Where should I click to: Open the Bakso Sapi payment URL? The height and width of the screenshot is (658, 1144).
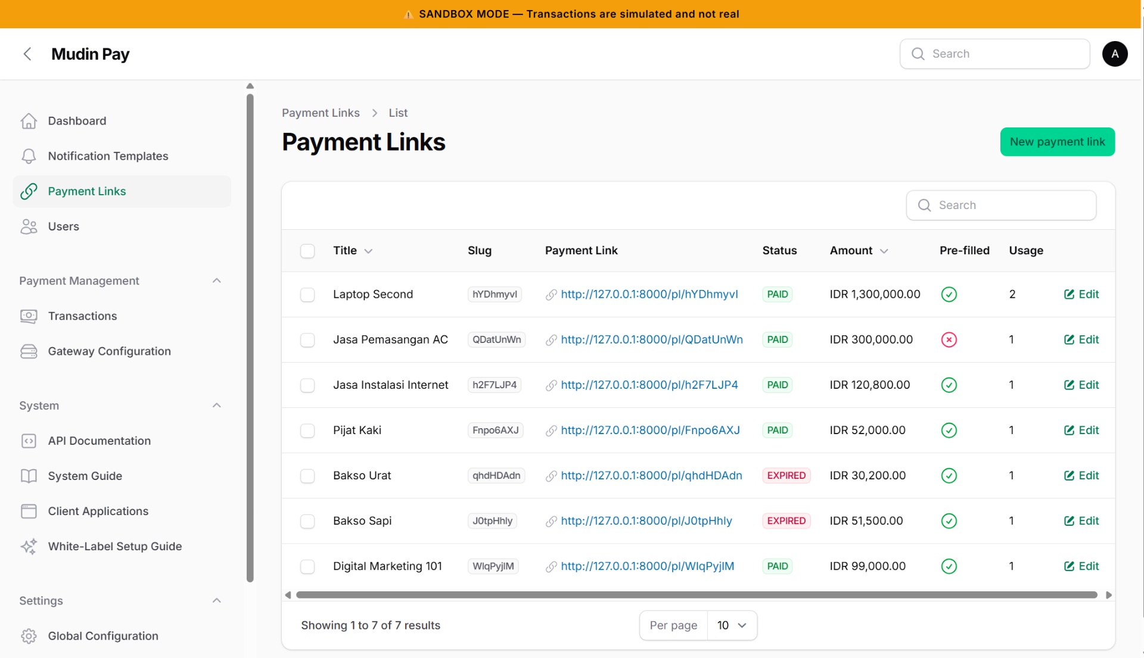[x=646, y=520]
